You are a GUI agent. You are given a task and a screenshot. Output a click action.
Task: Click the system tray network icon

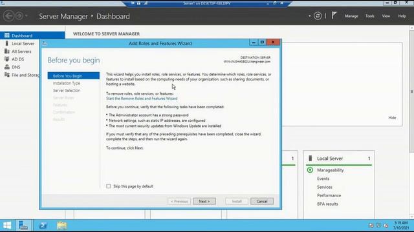(x=378, y=226)
